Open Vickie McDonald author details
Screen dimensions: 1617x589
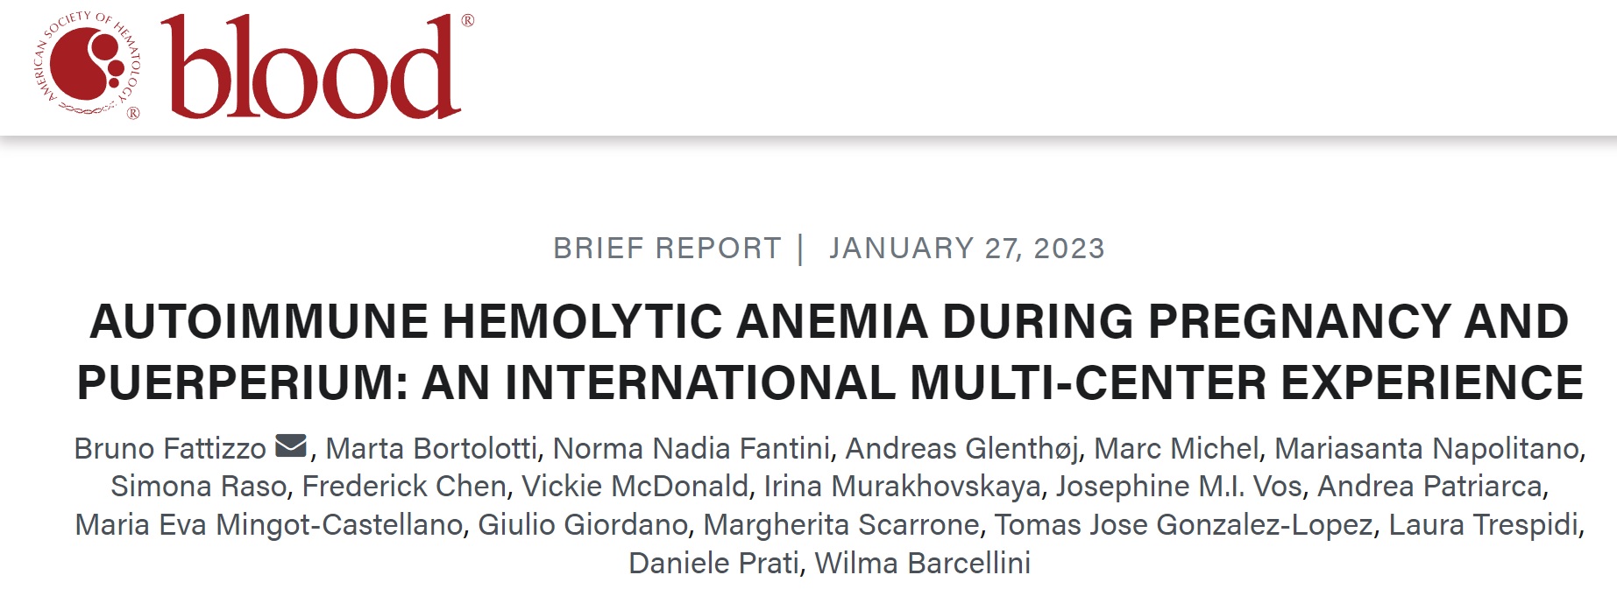point(635,487)
